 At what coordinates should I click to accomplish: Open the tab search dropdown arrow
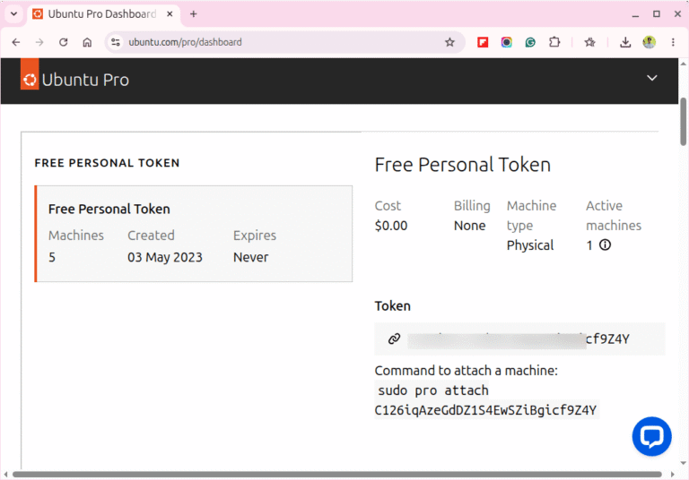(13, 13)
